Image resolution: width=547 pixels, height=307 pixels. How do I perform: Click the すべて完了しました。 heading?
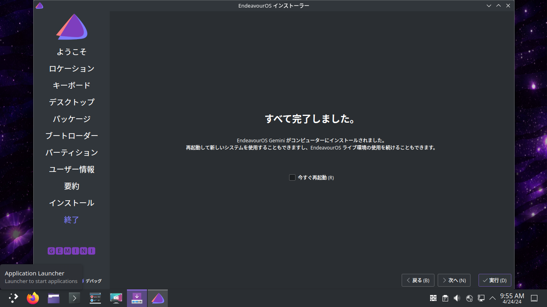tap(310, 119)
